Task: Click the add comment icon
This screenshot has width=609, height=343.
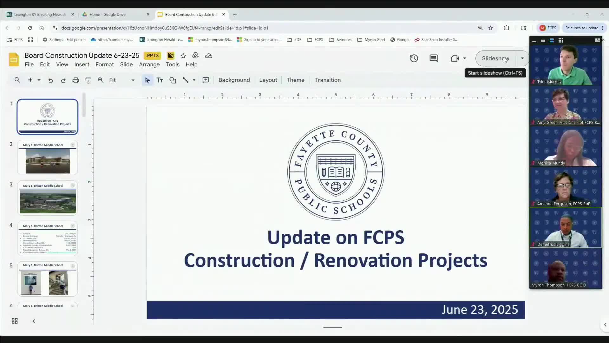Action: (x=206, y=80)
